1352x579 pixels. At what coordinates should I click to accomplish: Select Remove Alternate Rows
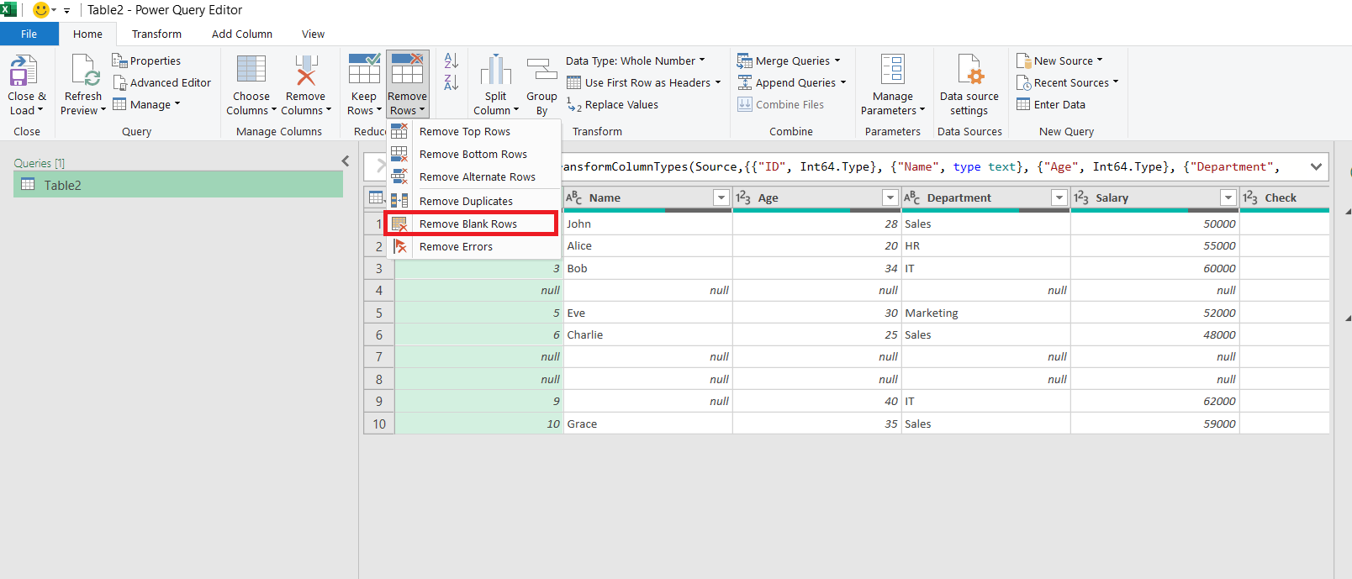[473, 176]
